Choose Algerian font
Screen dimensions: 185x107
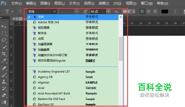(73, 82)
